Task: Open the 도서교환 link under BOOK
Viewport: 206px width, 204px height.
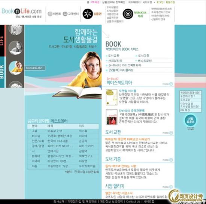Action: (114, 56)
